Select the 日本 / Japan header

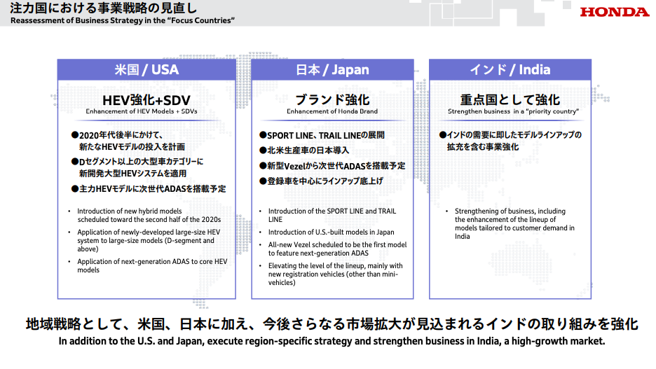[x=332, y=69]
